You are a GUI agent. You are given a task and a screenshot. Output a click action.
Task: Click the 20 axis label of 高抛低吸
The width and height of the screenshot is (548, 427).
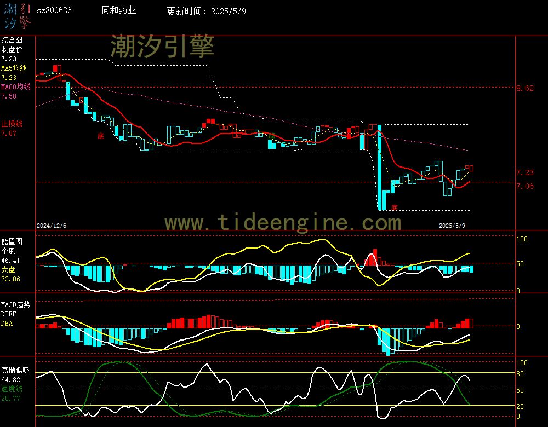click(x=520, y=406)
